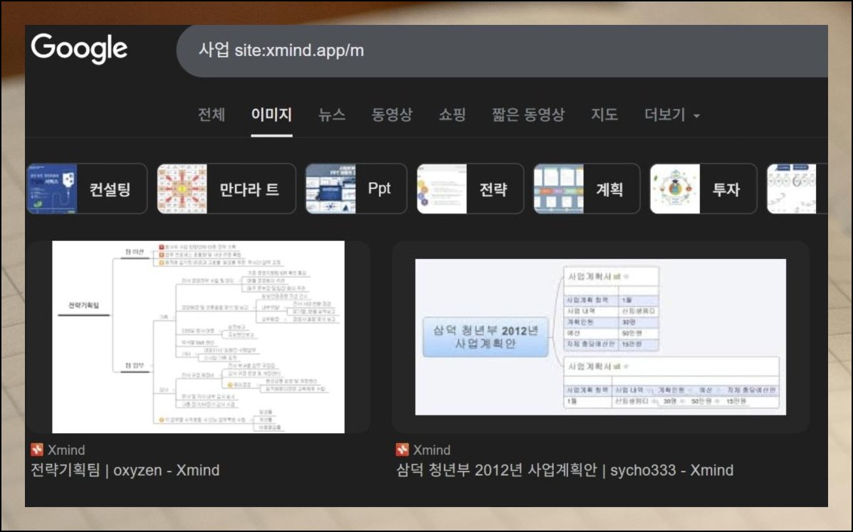Open the 전략기획팀 mind map thumbnail

[x=199, y=337]
